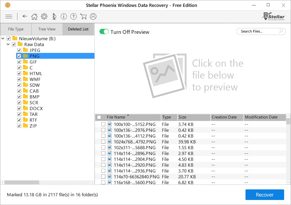
Task: Open the information (i) icon
Action: pos(64,16)
